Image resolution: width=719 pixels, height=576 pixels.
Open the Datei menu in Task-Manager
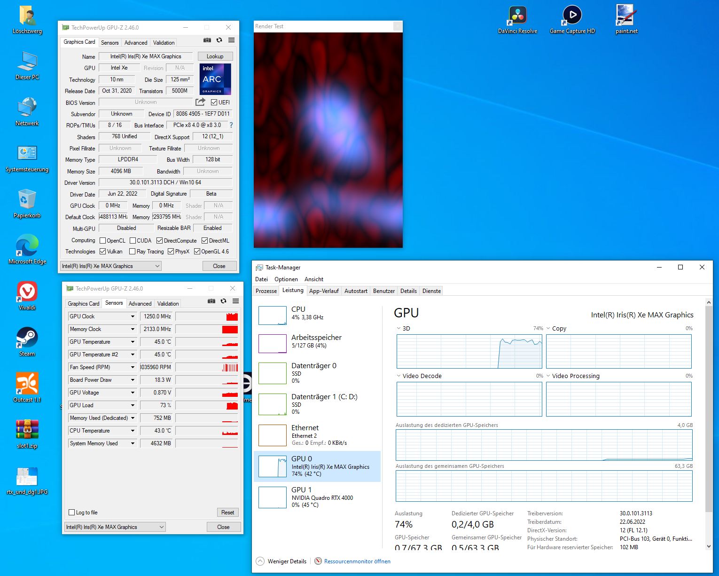261,279
